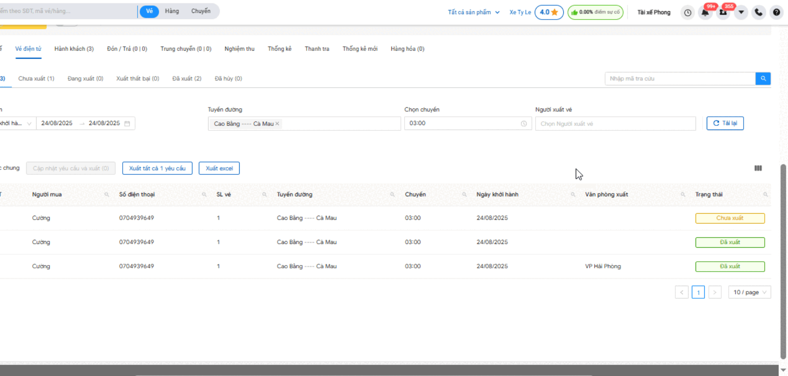Image resolution: width=788 pixels, height=376 pixels.
Task: Switch to the Hành khách (3) tab
Action: [x=74, y=49]
